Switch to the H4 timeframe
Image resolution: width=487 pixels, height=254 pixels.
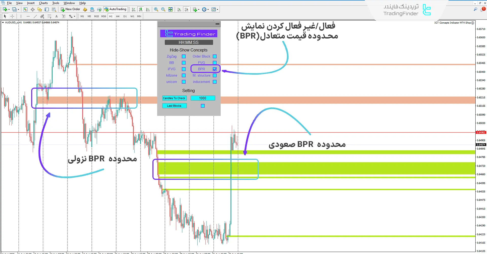118,16
